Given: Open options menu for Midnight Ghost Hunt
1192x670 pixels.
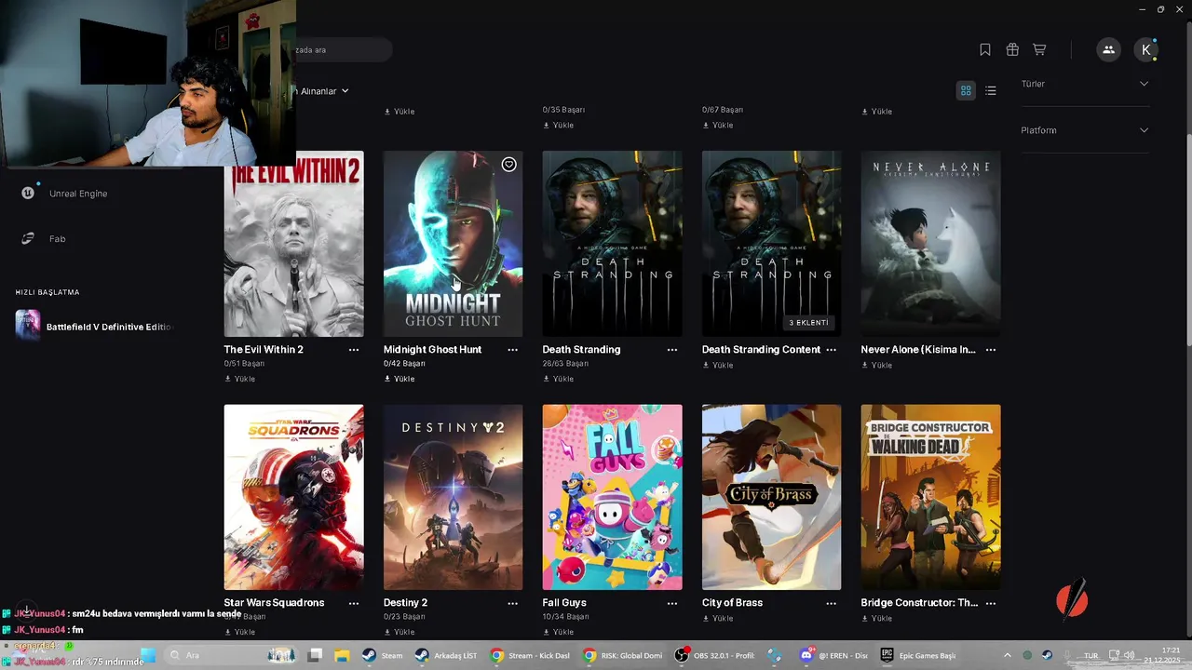Looking at the screenshot, I should click(513, 350).
